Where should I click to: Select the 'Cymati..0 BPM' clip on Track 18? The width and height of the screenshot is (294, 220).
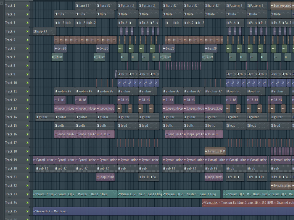pos(215,151)
